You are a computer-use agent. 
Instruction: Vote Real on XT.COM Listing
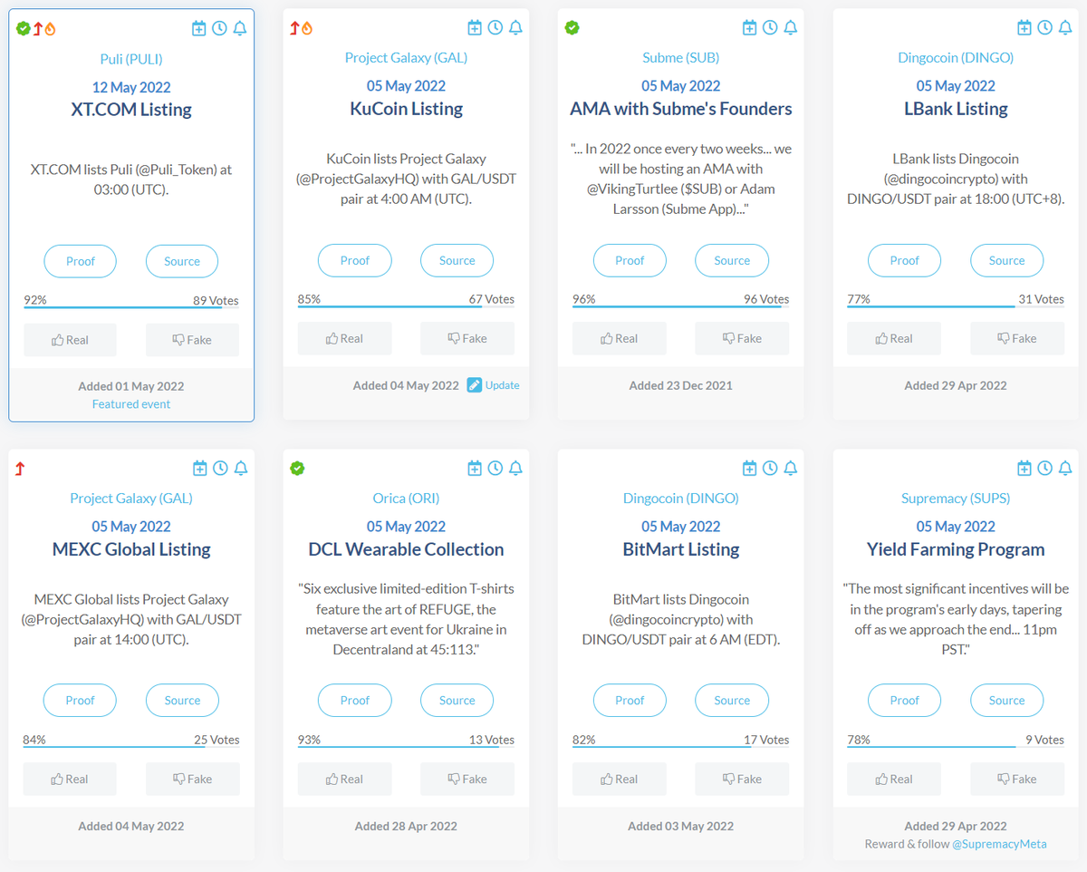click(70, 340)
